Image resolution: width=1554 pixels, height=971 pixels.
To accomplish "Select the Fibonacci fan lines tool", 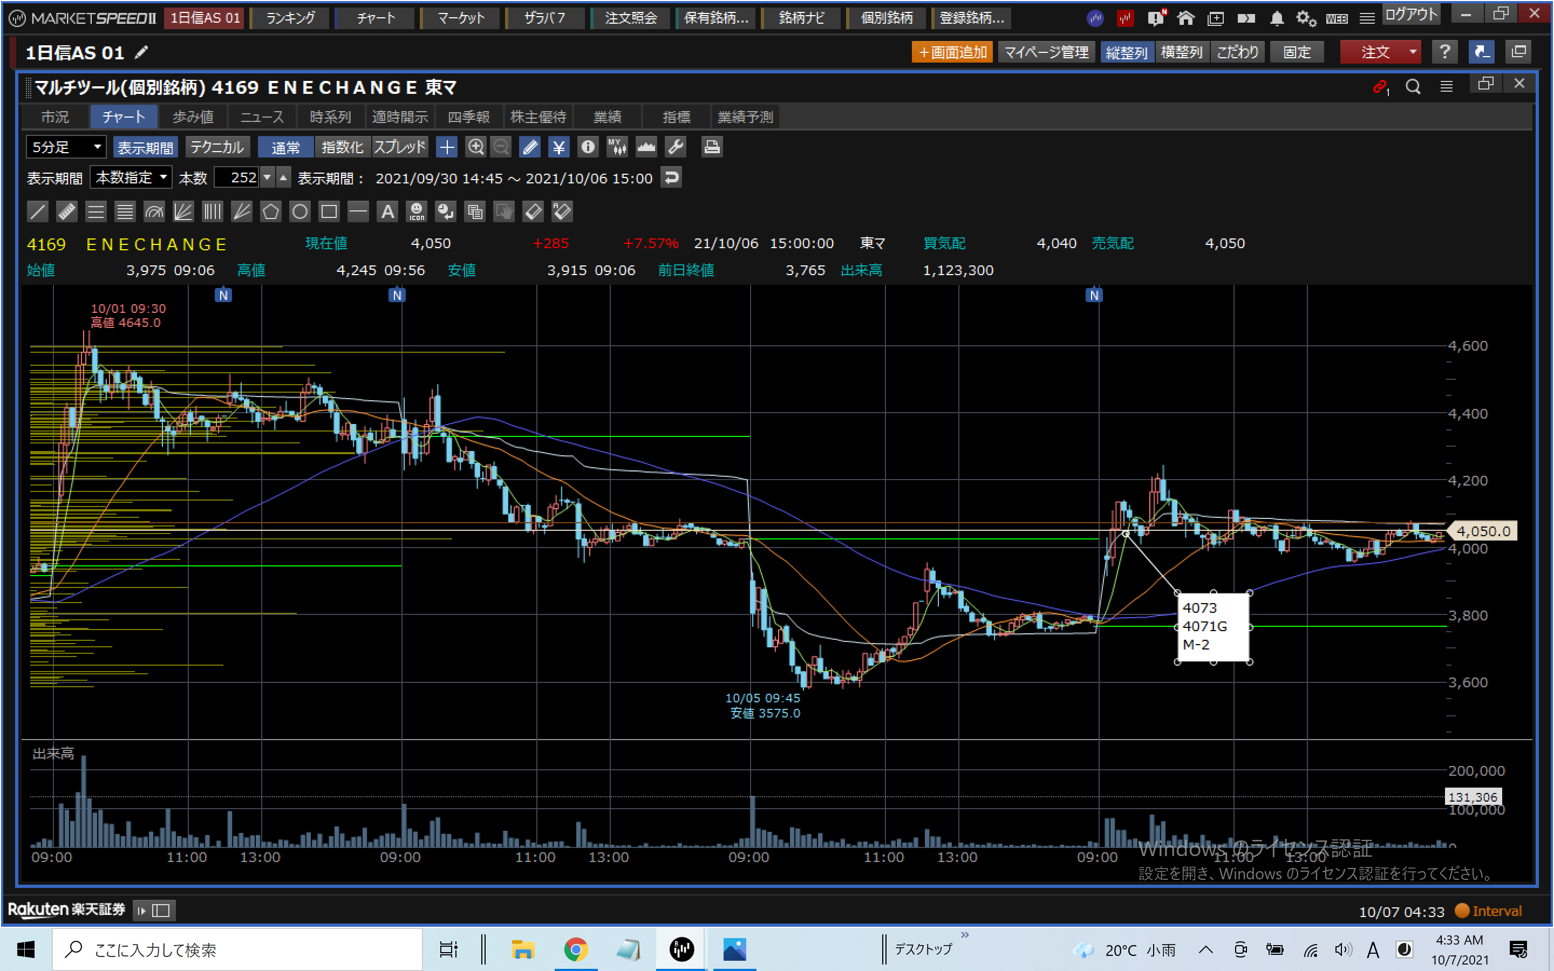I will point(183,211).
